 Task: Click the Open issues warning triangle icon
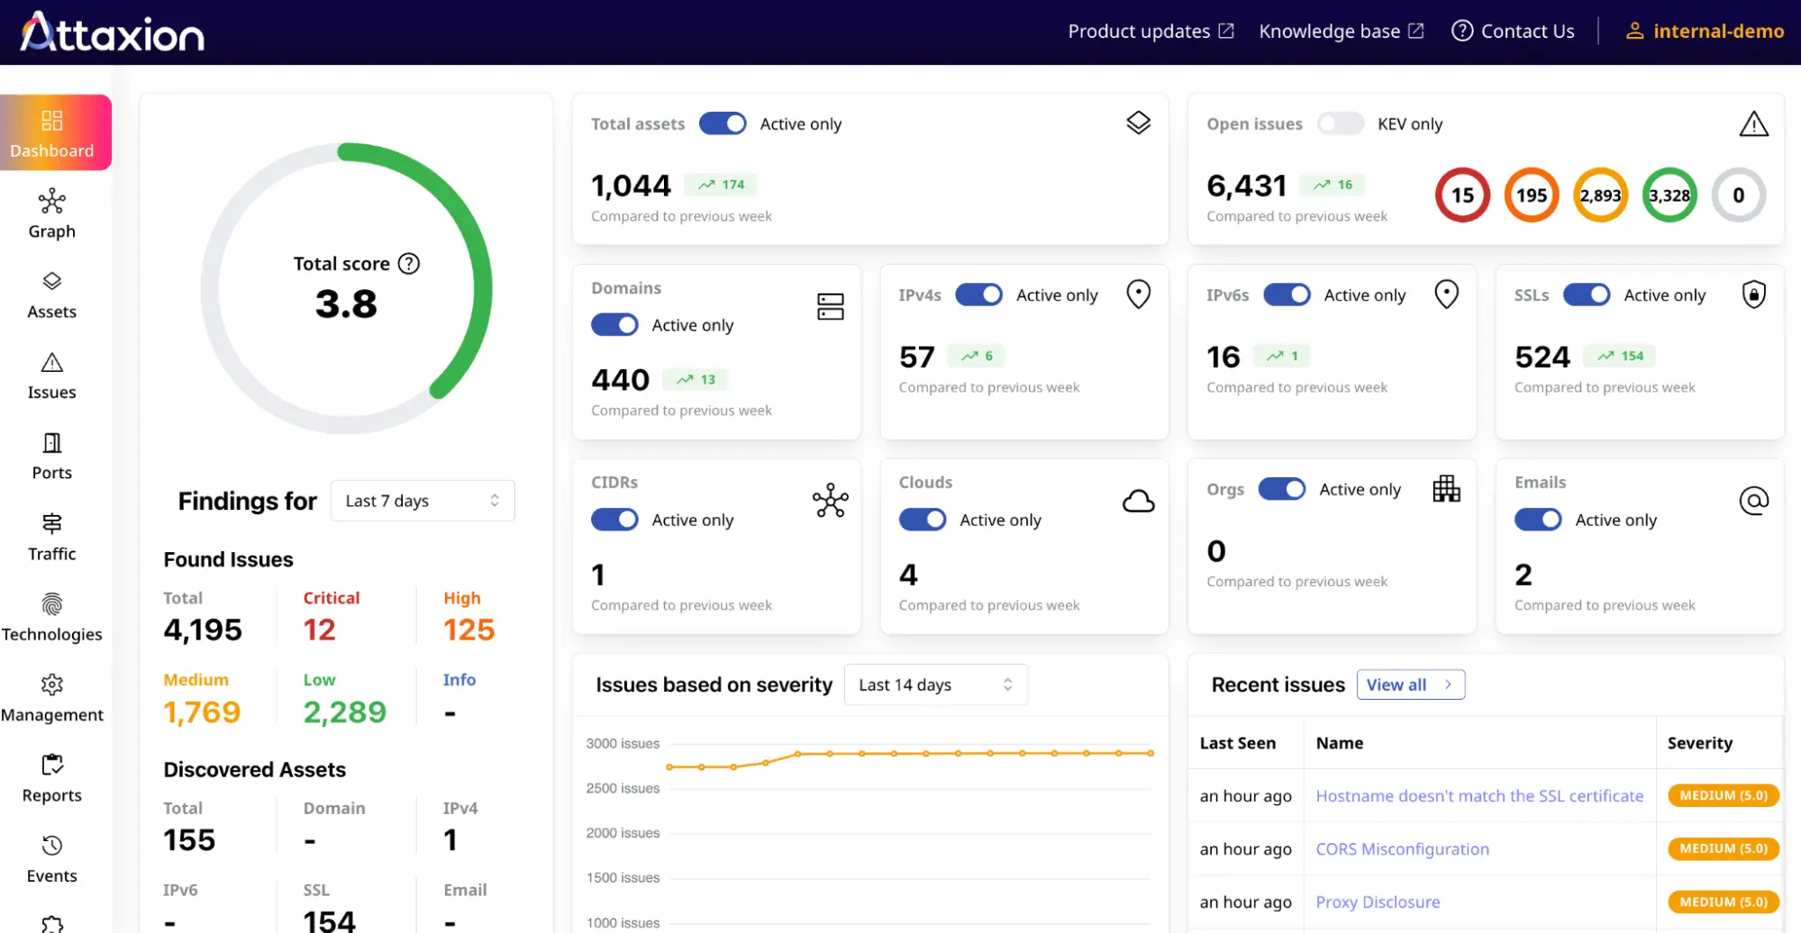coord(1752,124)
